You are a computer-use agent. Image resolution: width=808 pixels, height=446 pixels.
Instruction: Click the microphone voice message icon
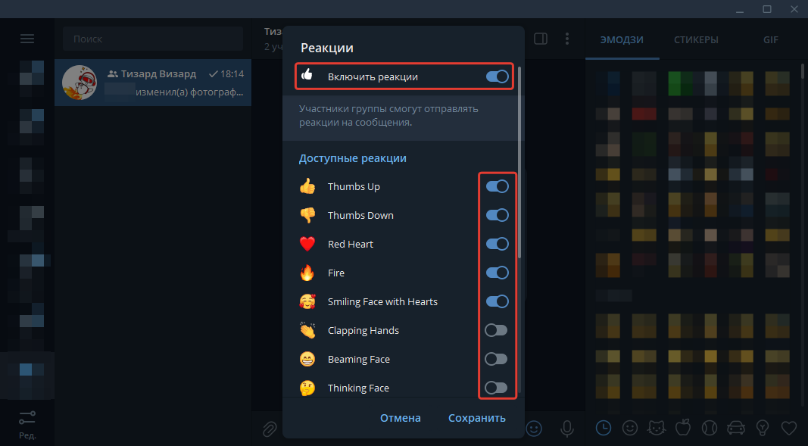click(x=567, y=429)
